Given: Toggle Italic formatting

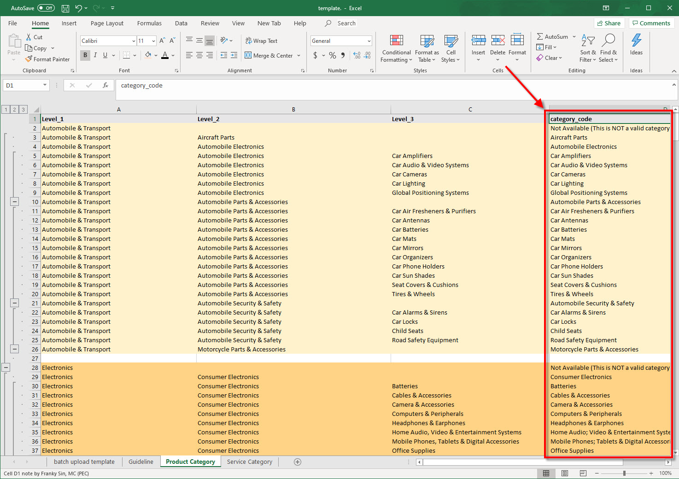Looking at the screenshot, I should (x=95, y=55).
